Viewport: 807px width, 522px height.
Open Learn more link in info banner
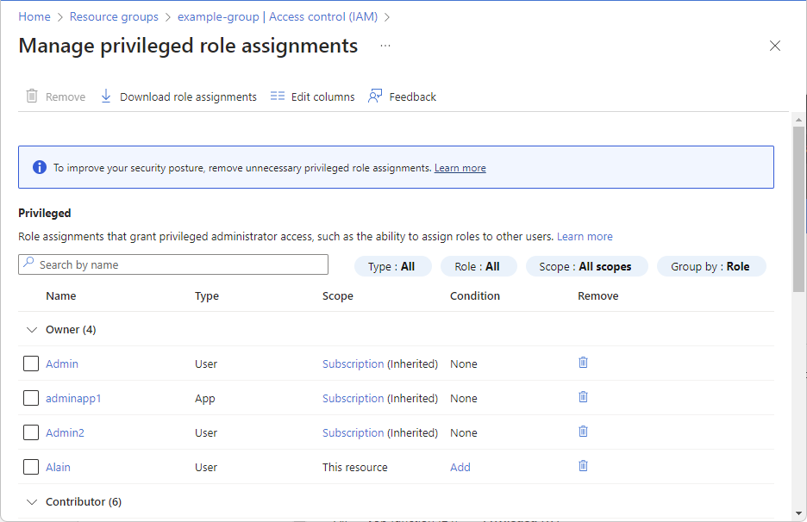pyautogui.click(x=460, y=168)
